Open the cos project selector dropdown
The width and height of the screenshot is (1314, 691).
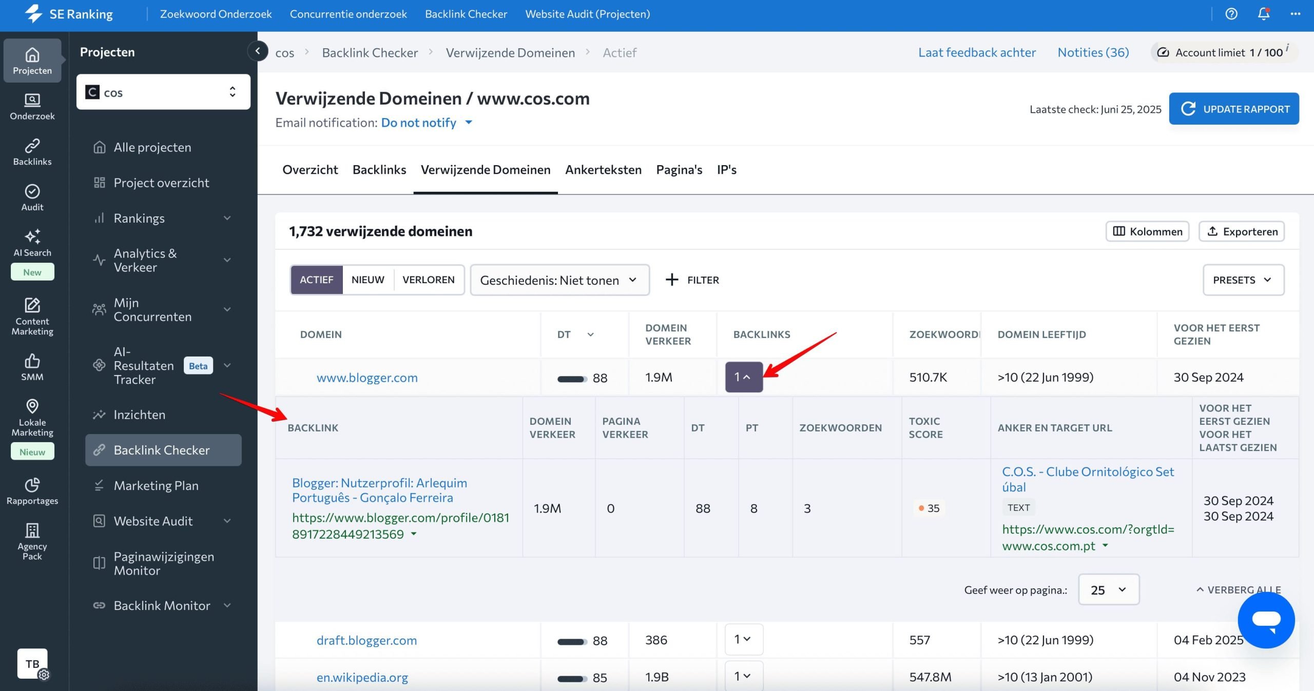pos(163,92)
